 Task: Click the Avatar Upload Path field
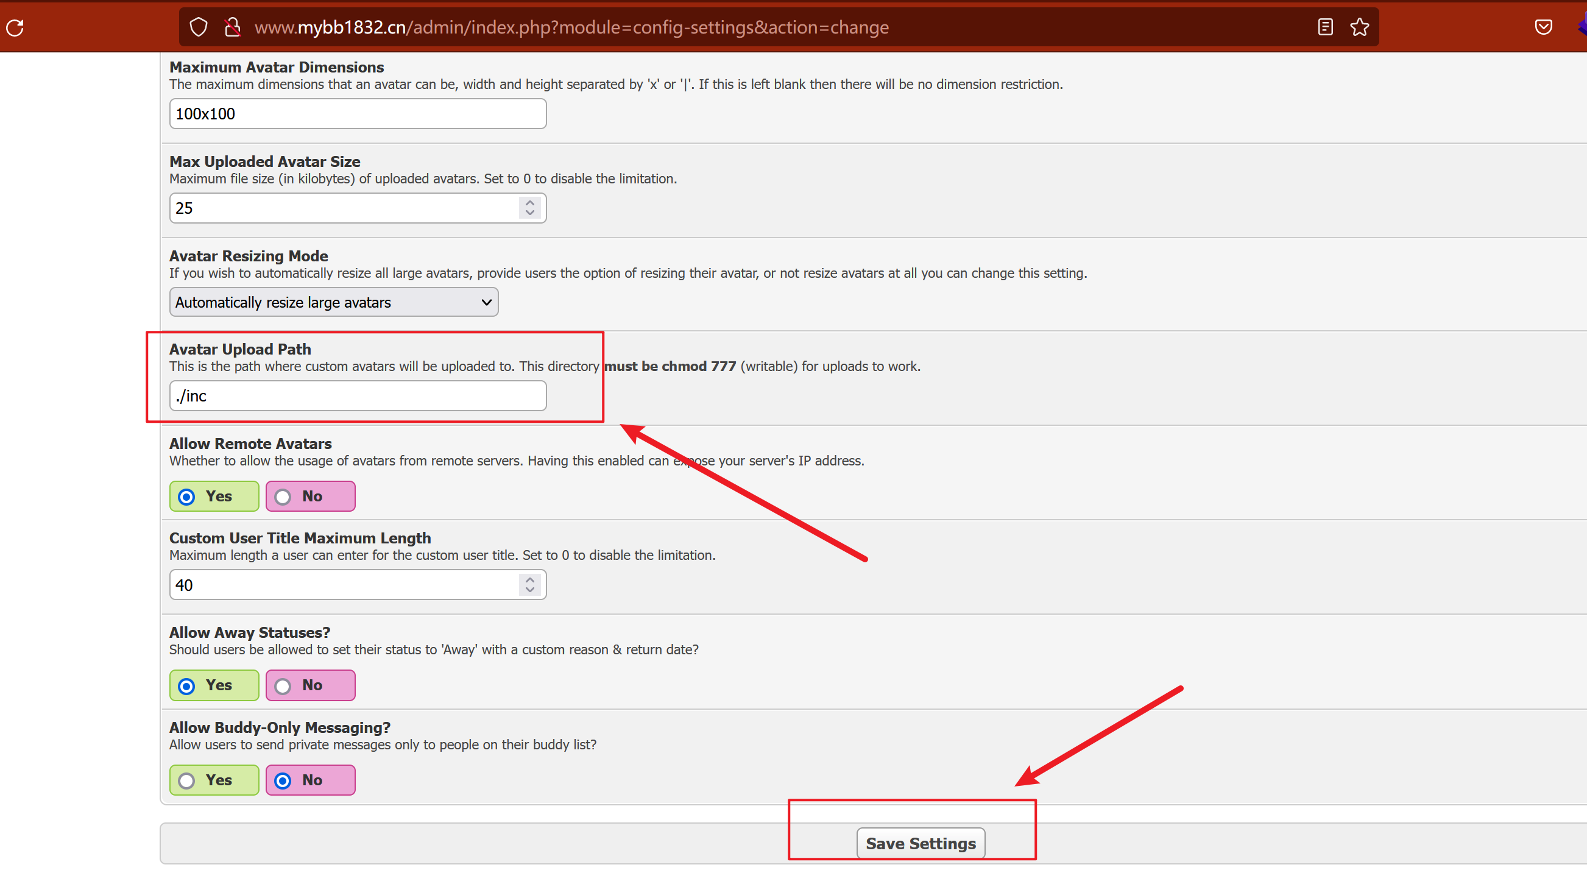pyautogui.click(x=358, y=396)
